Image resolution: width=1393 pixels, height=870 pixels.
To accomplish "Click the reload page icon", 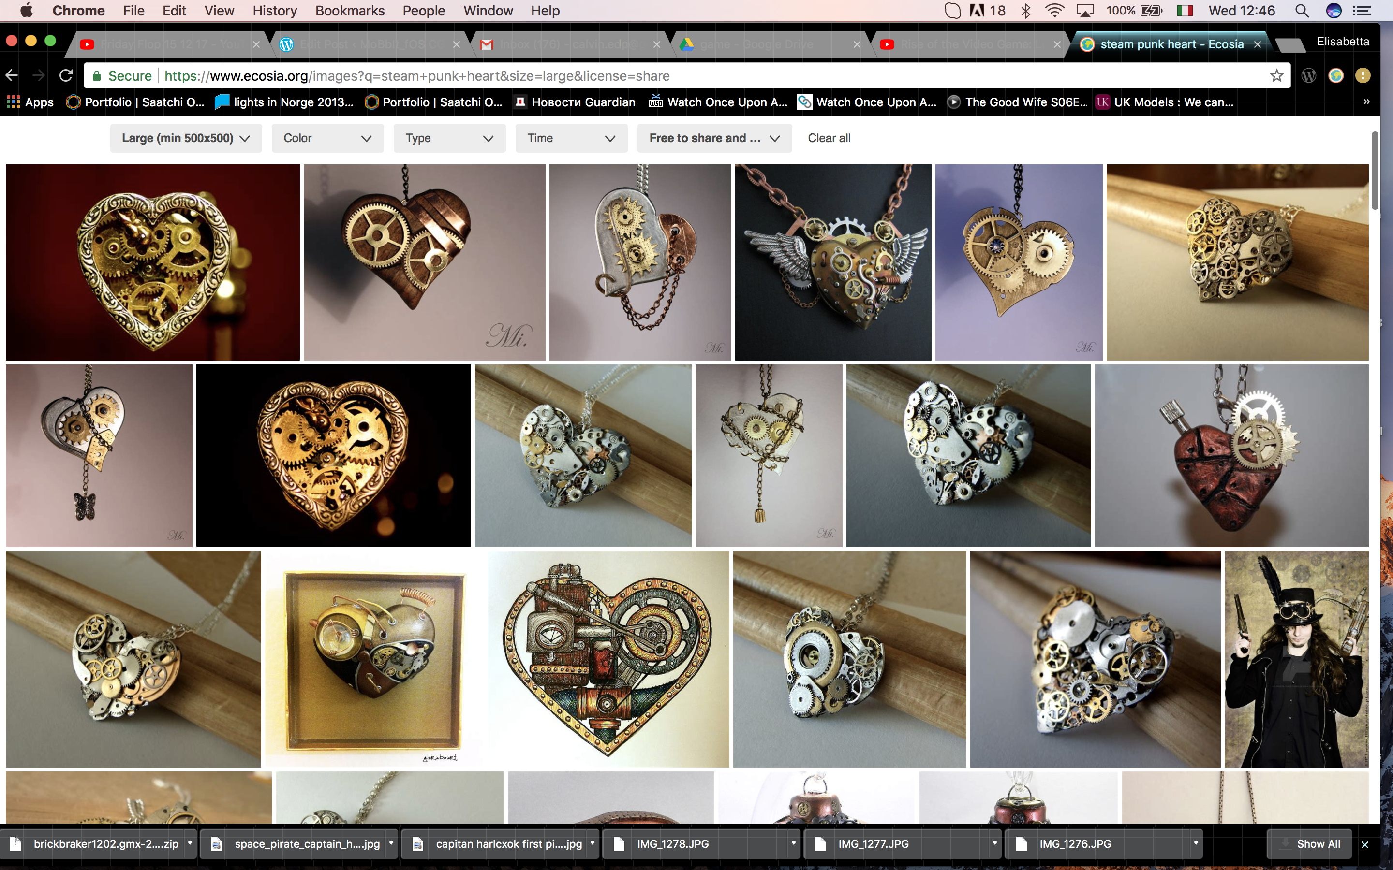I will 66,75.
